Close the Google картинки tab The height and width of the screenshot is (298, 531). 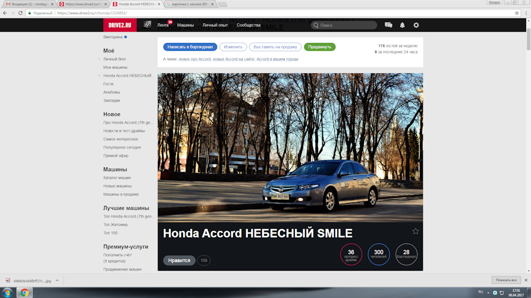coord(212,4)
